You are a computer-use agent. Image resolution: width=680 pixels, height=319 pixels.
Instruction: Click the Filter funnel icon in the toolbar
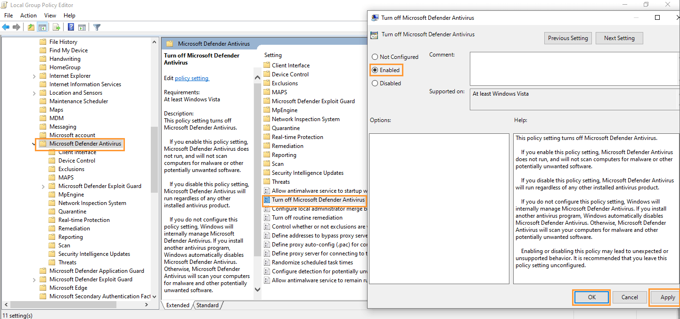[97, 27]
